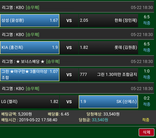Viewport: 156px width, 138px height.
Task: Select the LG (켈리) 1.82 cell
Action: 30,102
